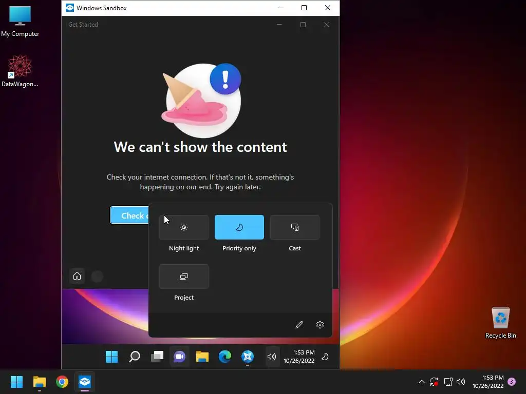Toggle the Night light quick setting
The image size is (526, 394).
coord(184,227)
